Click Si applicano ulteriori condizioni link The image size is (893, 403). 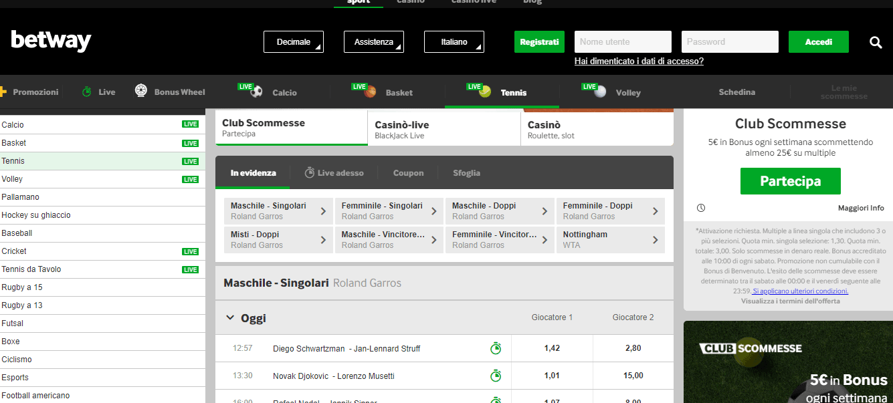tap(800, 291)
